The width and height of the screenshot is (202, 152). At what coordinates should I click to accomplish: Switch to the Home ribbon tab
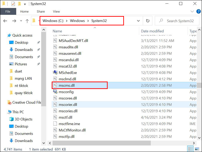(24, 11)
